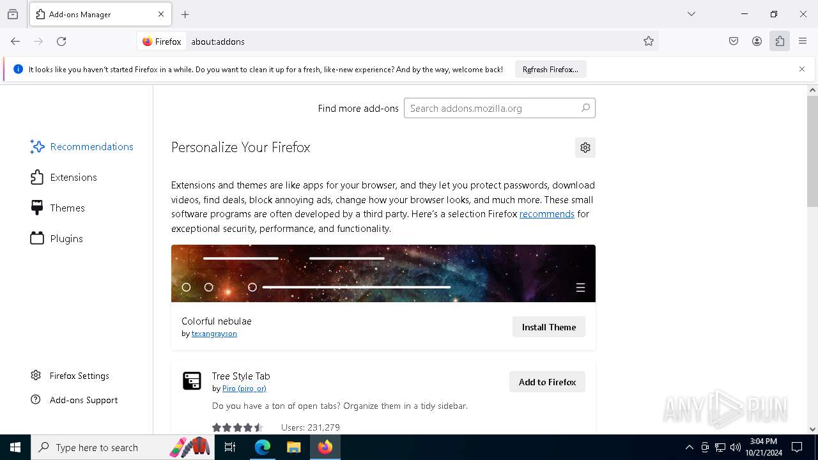Open volume control in tray
Viewport: 818px width, 460px height.
click(x=736, y=447)
